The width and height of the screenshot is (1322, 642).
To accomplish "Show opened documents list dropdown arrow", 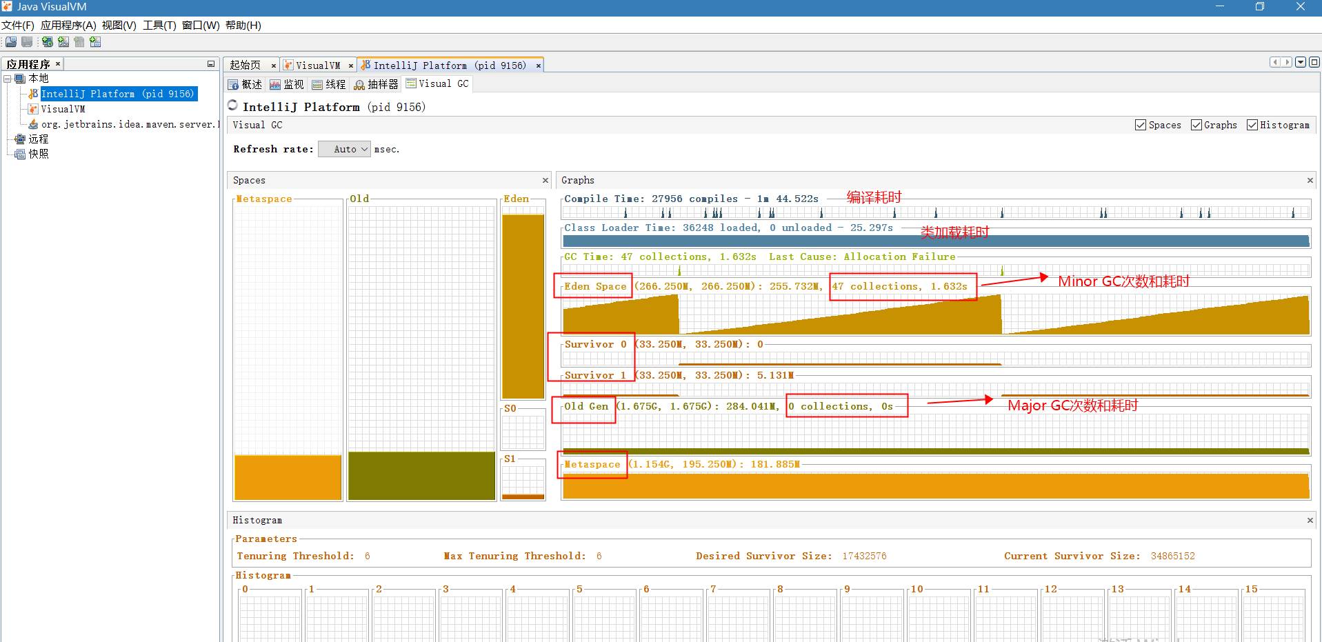I will point(1301,62).
